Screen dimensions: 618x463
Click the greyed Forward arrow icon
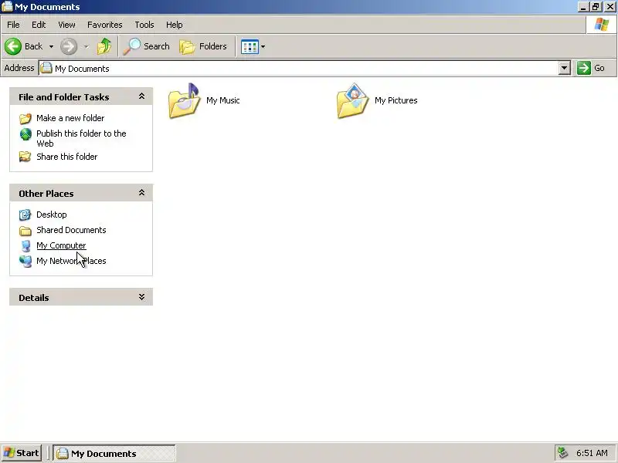click(69, 46)
